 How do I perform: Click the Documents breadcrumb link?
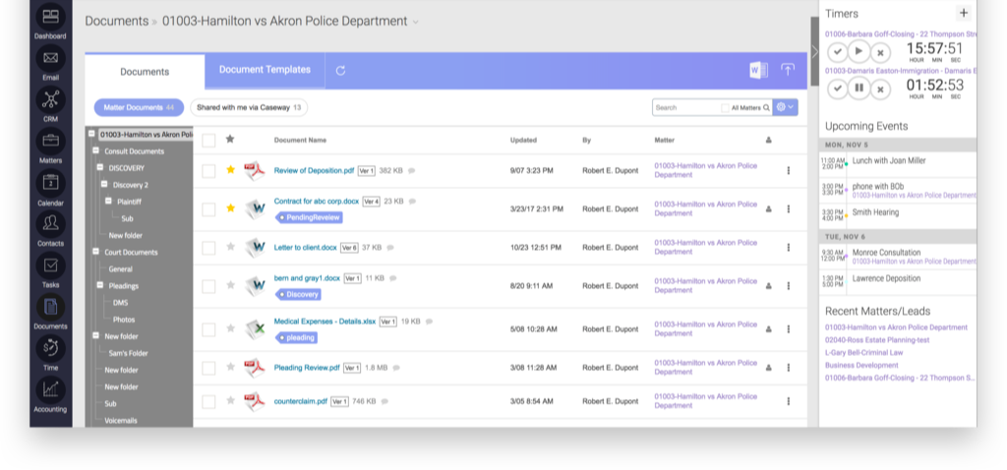[117, 22]
